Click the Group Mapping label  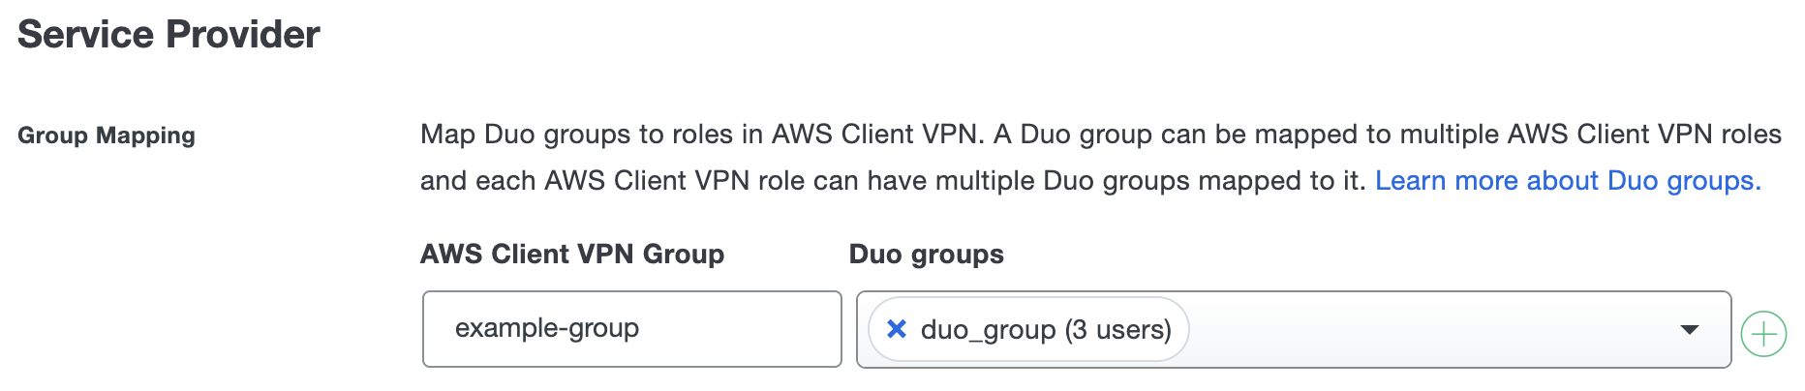107,135
